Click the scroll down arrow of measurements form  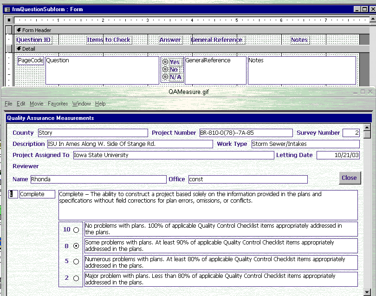click(x=367, y=292)
